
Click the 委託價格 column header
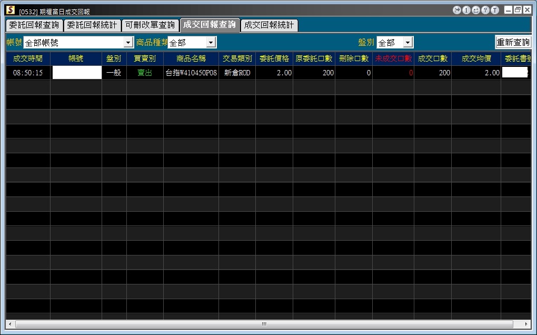coord(274,58)
